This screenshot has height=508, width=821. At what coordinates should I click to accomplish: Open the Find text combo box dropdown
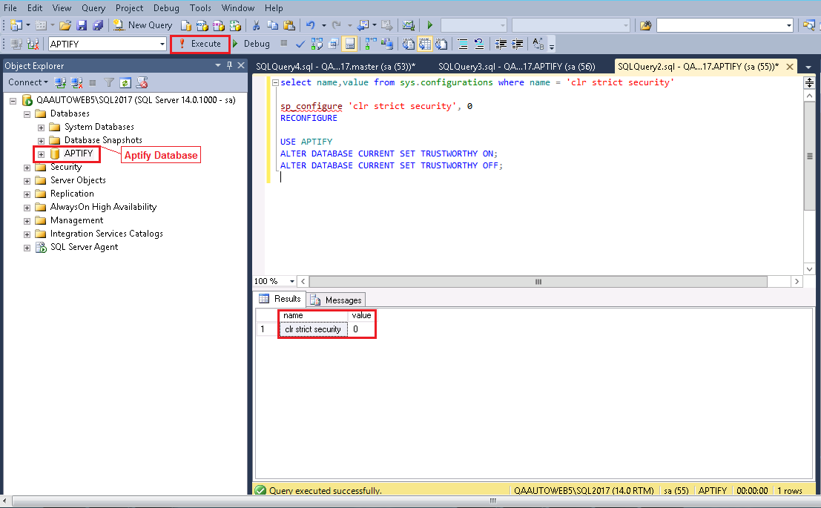coord(788,25)
